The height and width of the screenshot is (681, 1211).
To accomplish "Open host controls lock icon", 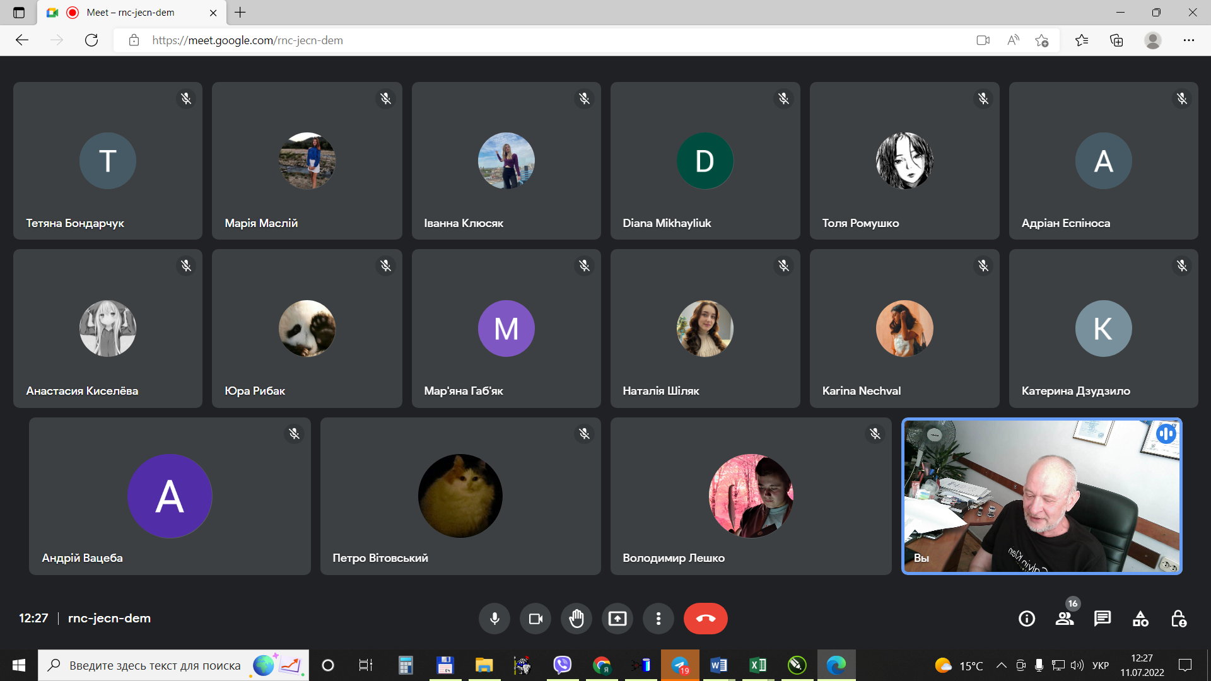I will point(1178,619).
